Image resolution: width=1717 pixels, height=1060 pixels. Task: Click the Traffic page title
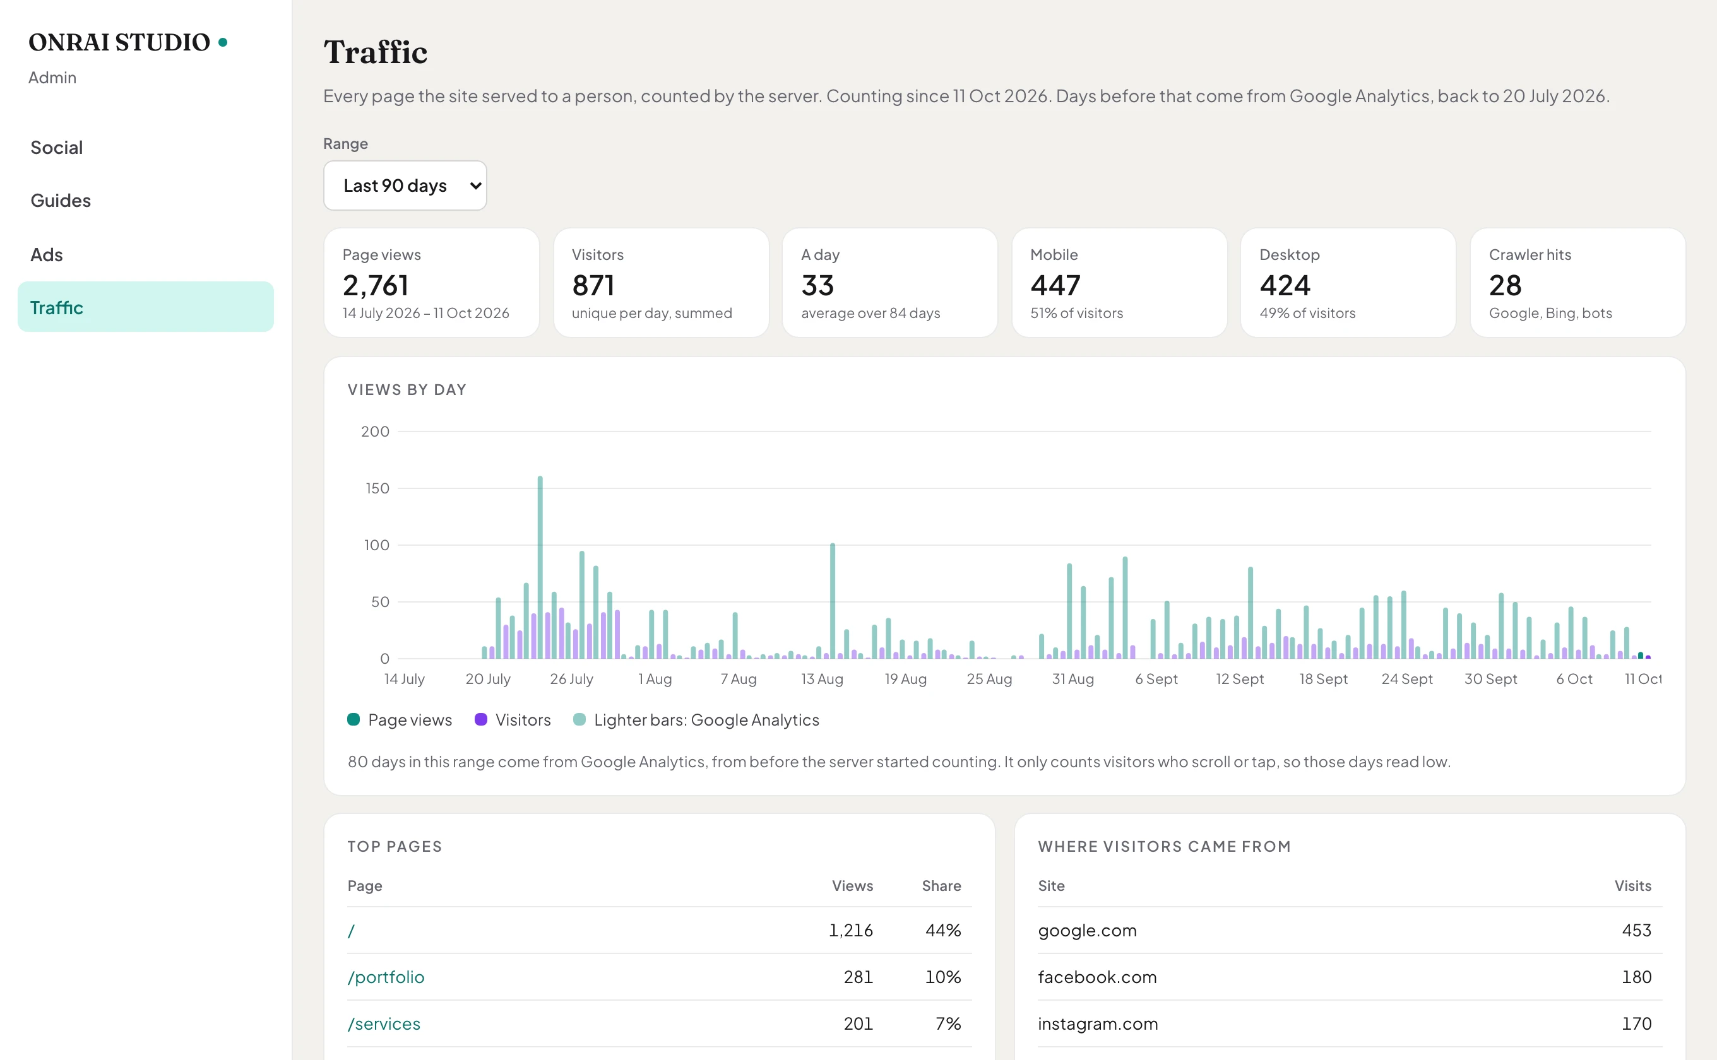375,52
